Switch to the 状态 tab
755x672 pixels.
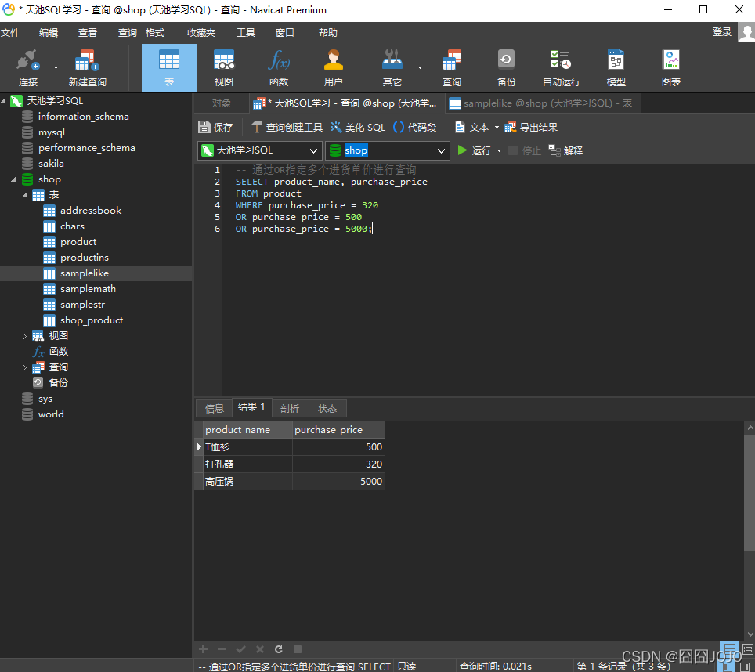tap(327, 408)
